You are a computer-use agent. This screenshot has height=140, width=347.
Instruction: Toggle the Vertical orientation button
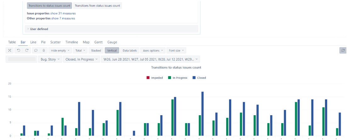(x=112, y=51)
